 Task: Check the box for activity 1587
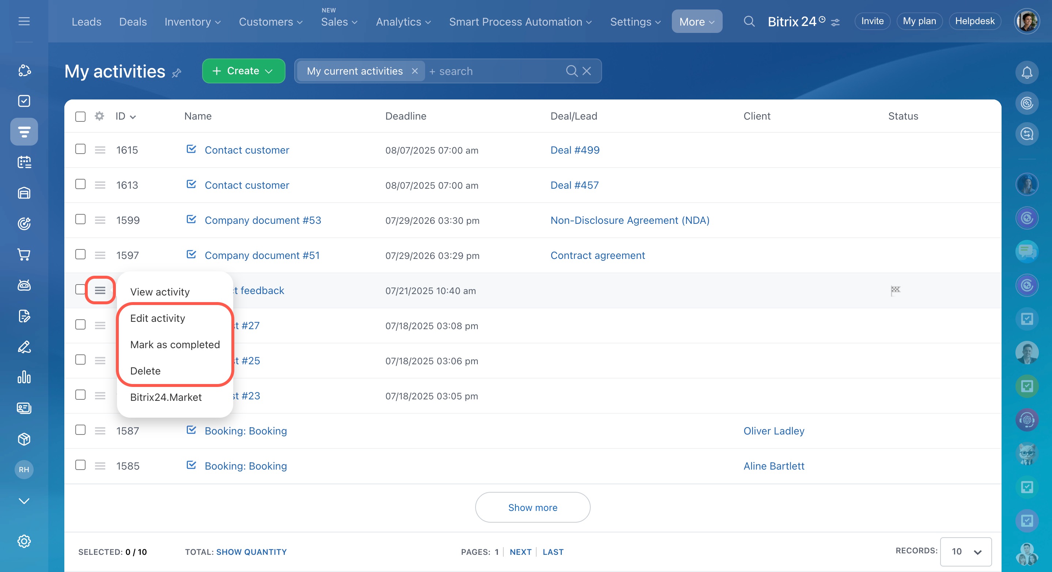coord(80,430)
